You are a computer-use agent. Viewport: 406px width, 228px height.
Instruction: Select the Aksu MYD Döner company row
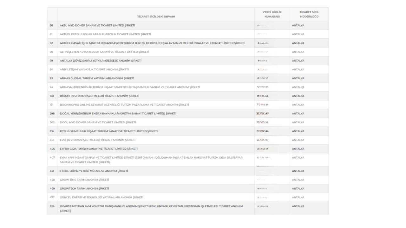pyautogui.click(x=97, y=25)
